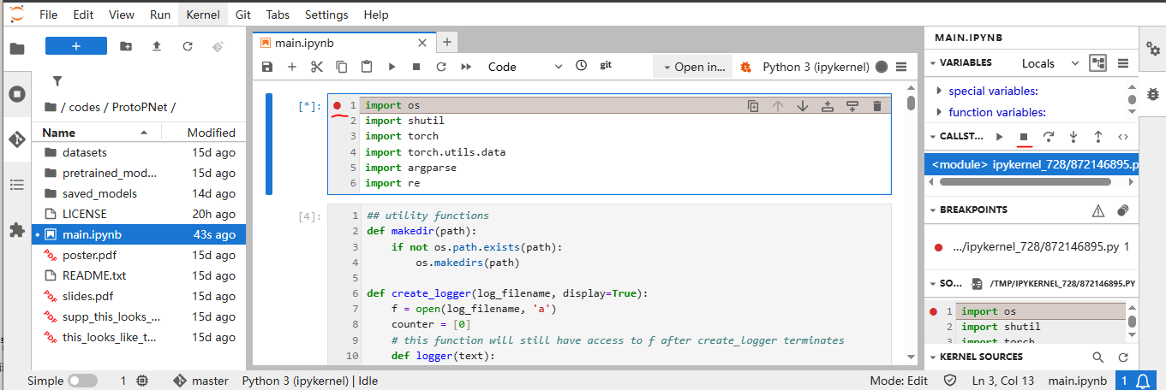The height and width of the screenshot is (390, 1166).
Task: Open the Extension Manager puzzle icon
Action: point(16,230)
